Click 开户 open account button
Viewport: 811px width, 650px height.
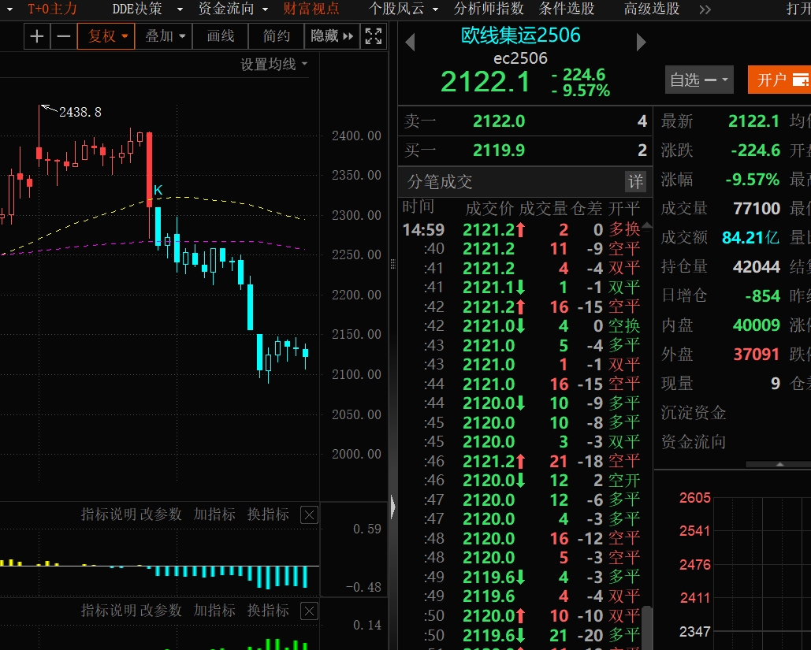click(x=779, y=80)
